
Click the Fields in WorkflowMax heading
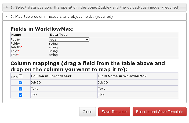point(42,29)
